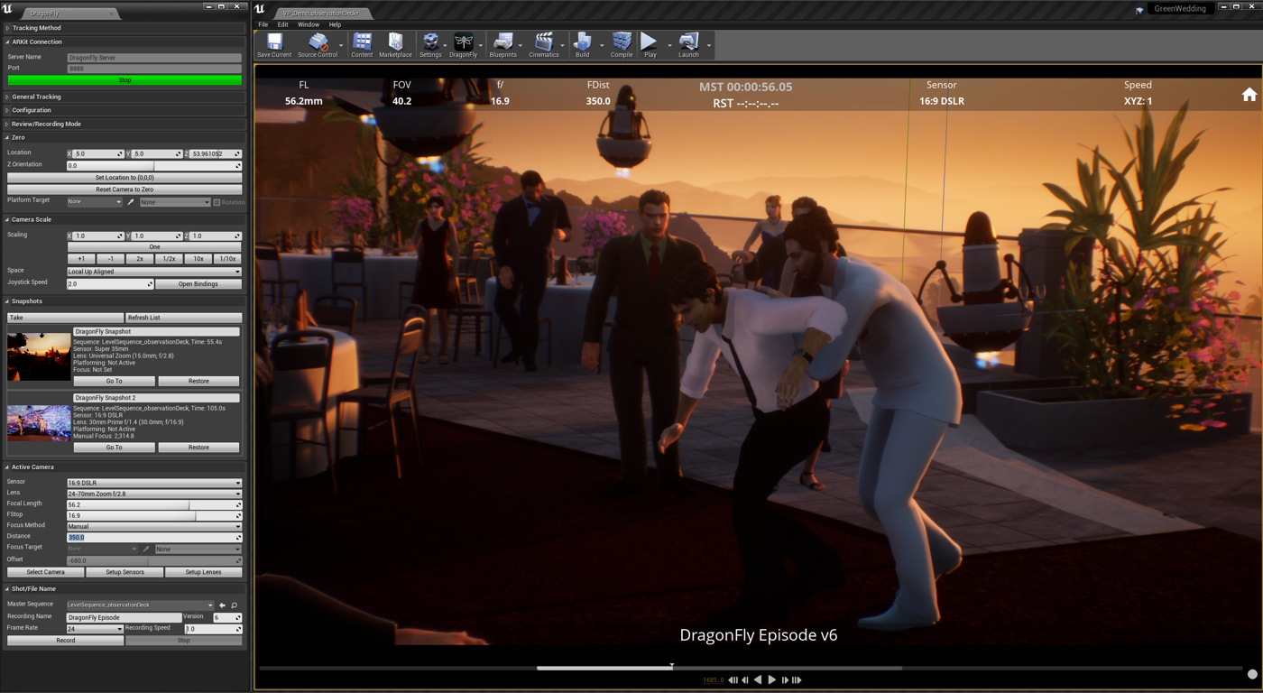The image size is (1263, 693).
Task: Click the Platform Target eyedropper picker
Action: point(131,202)
